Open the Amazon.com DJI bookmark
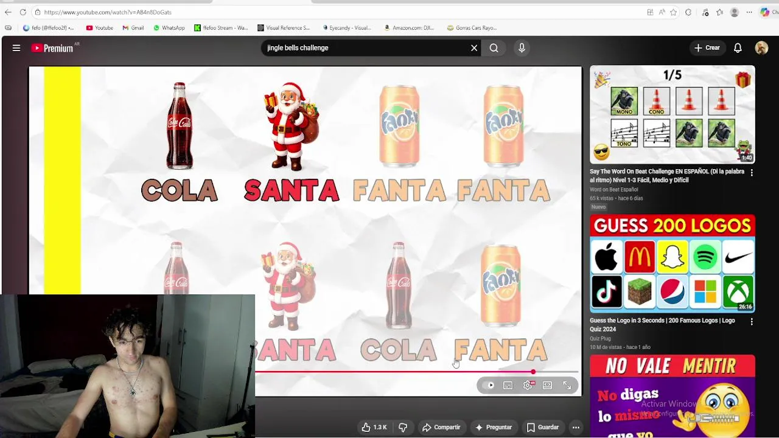Viewport: 779px width, 438px height. point(409,28)
